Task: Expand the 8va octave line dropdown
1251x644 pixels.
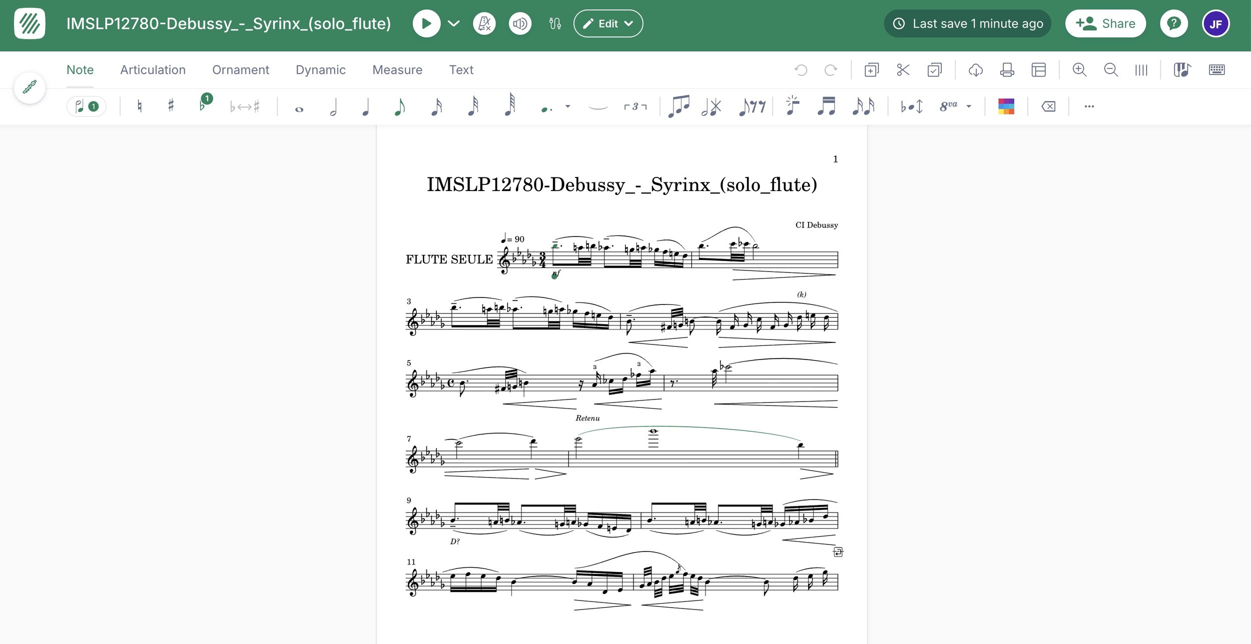Action: (969, 106)
